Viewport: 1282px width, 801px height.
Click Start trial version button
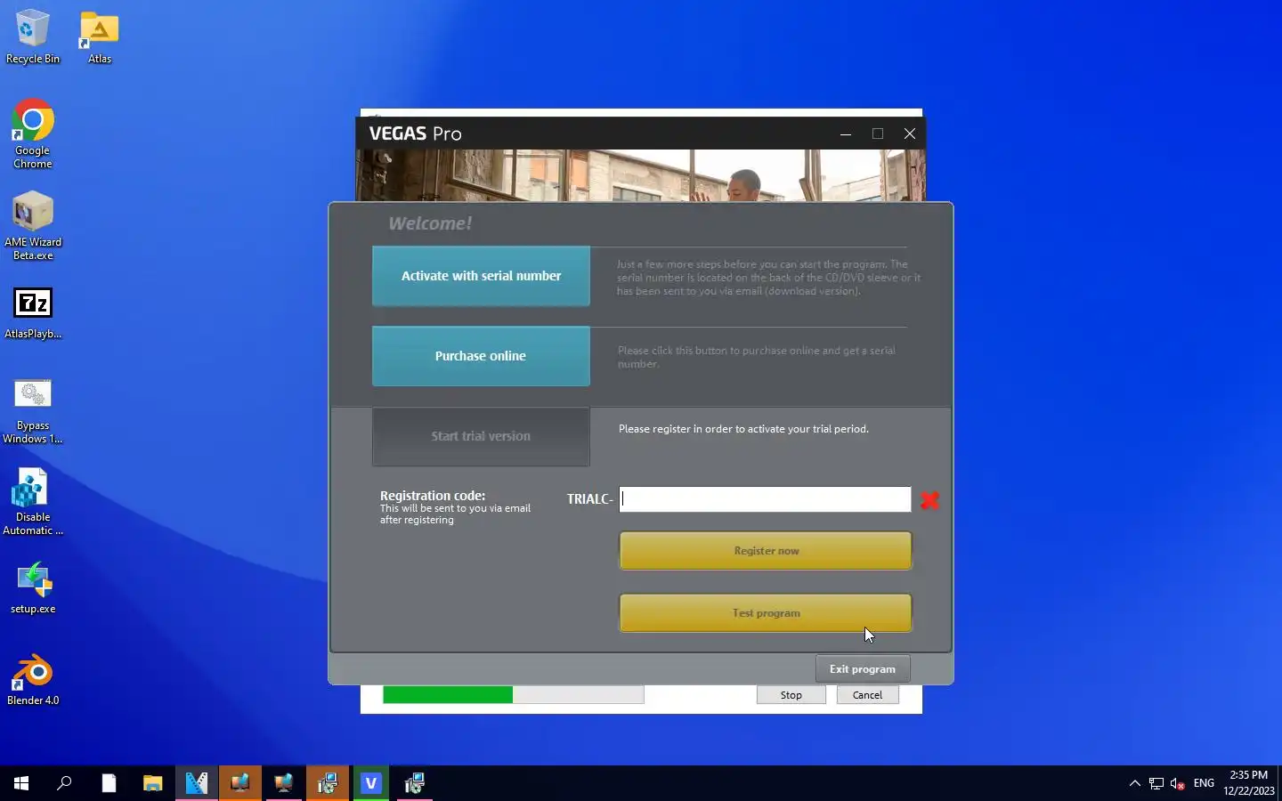pyautogui.click(x=481, y=436)
